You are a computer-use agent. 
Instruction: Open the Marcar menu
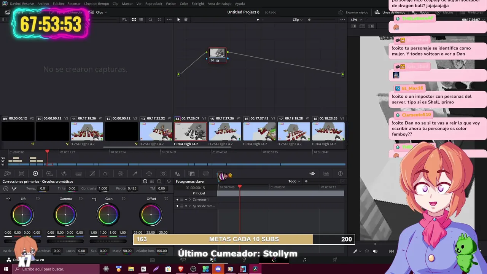[127, 3]
